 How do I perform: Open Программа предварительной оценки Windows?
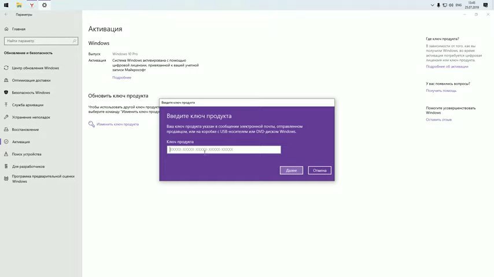(43, 178)
